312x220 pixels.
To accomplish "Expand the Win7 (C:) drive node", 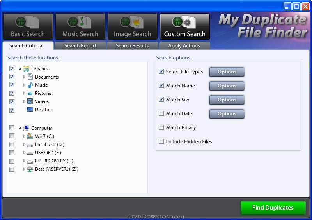I will coord(24,136).
